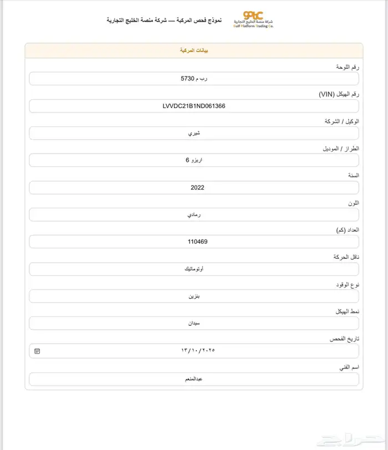
Task: Open the calendar picker beside inspection date
Action: [x=37, y=351]
